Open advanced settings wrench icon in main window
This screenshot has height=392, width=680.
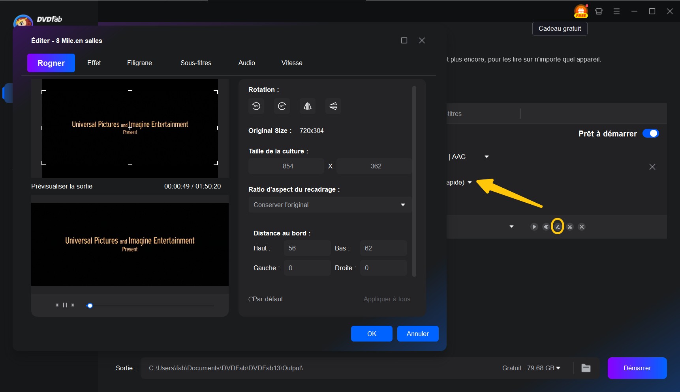(546, 227)
